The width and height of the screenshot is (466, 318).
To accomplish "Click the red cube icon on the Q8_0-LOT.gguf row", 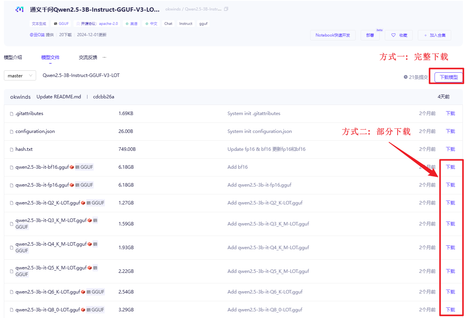I will click(x=83, y=310).
